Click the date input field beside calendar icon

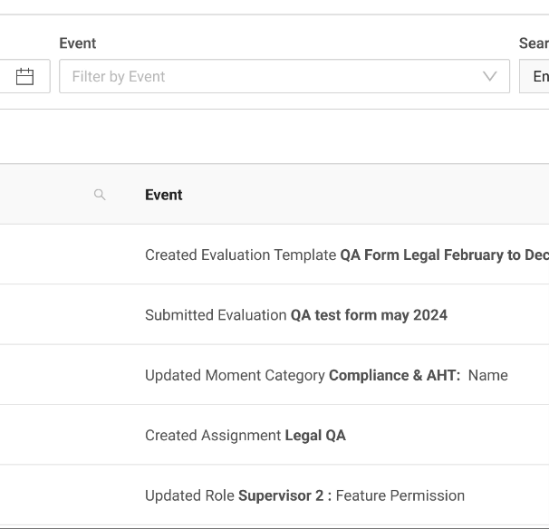pos(7,77)
